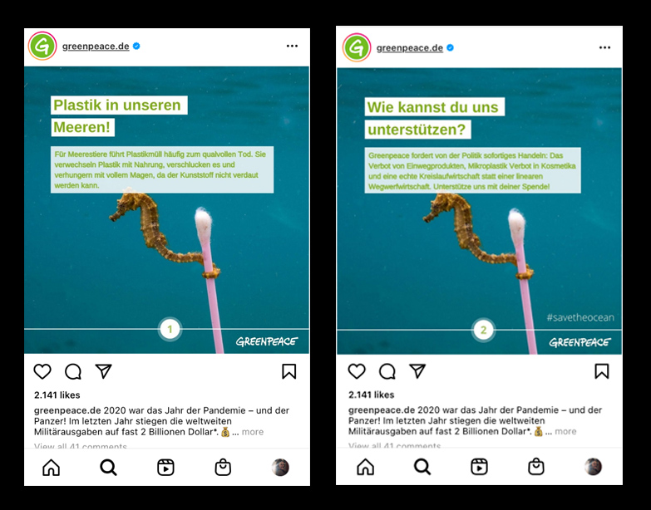Open Reels tab in left bottom bar
Screen dimensions: 651x510
tap(165, 468)
